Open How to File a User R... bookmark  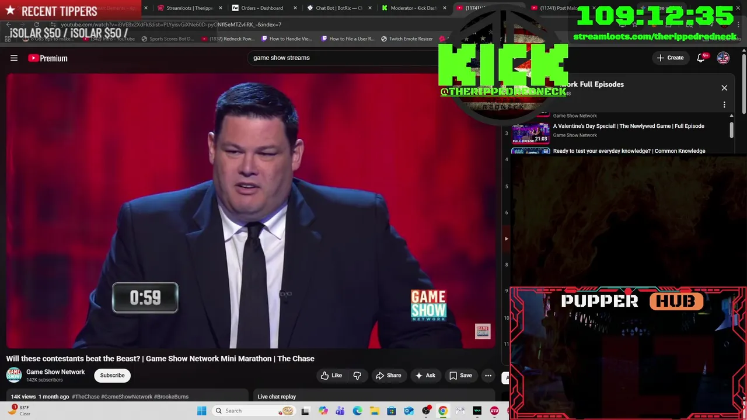point(348,39)
